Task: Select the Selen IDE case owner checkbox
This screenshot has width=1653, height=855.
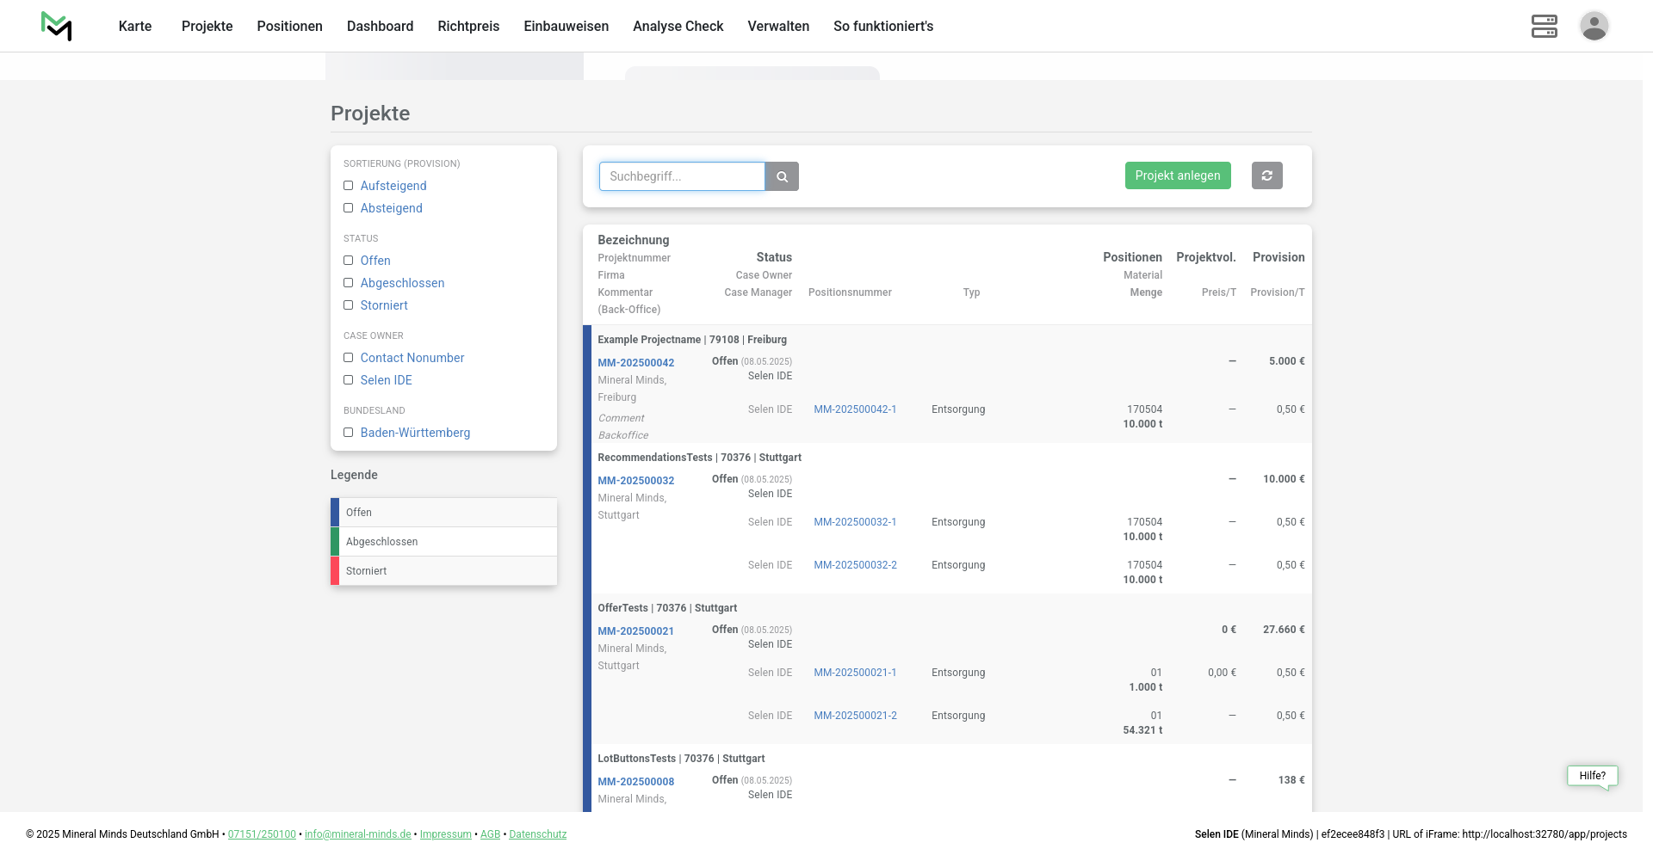Action: [349, 380]
